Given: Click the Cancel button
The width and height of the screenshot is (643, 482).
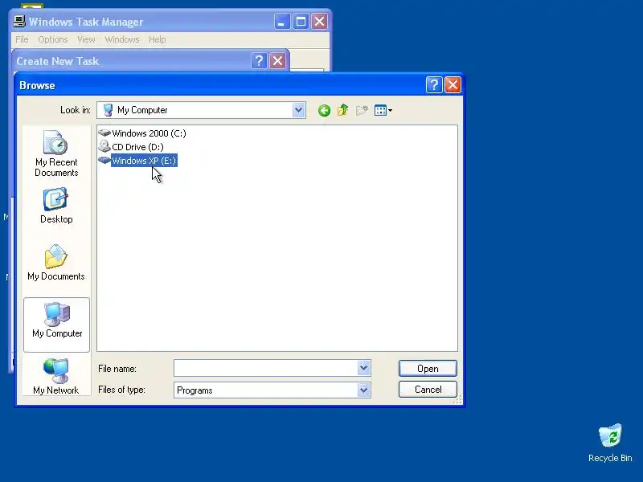Looking at the screenshot, I should point(428,390).
